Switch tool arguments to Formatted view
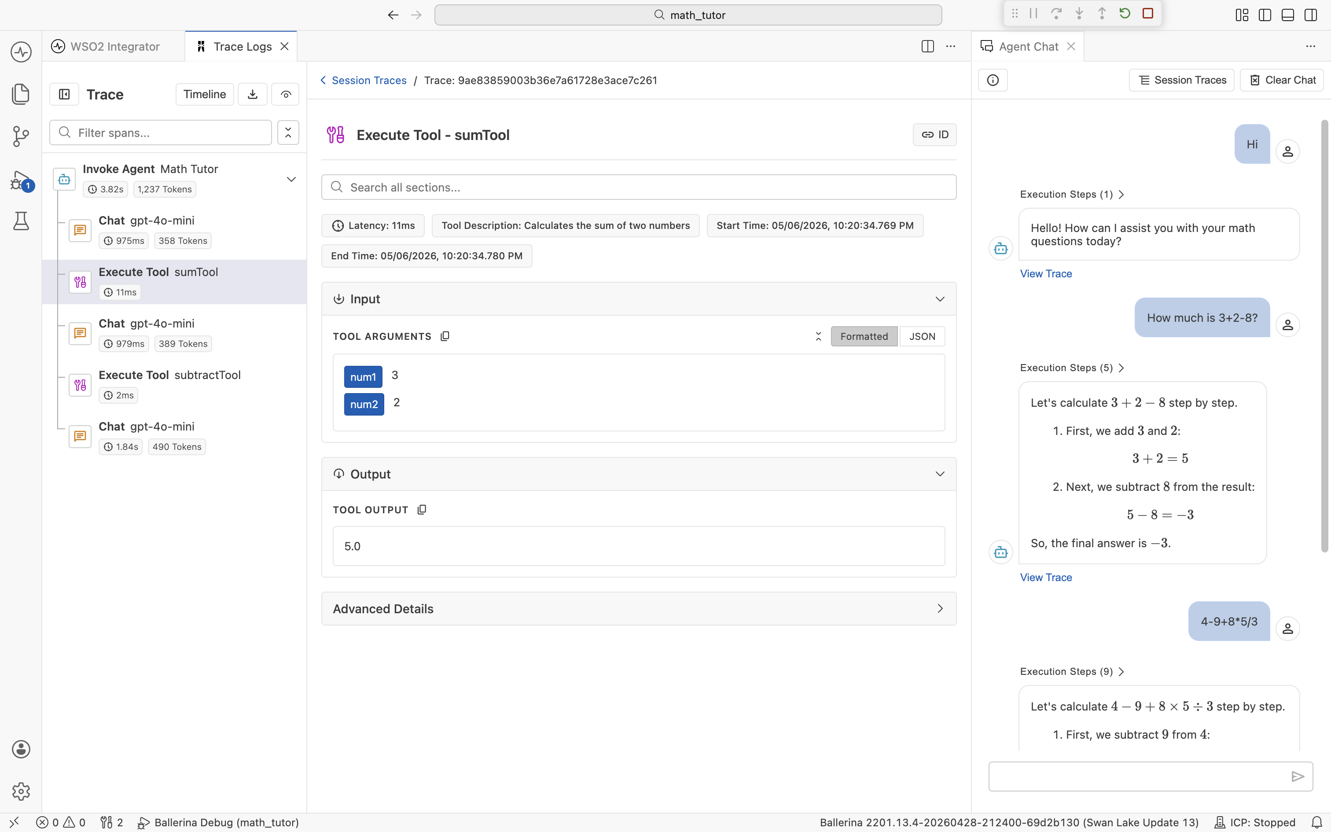 (x=864, y=336)
